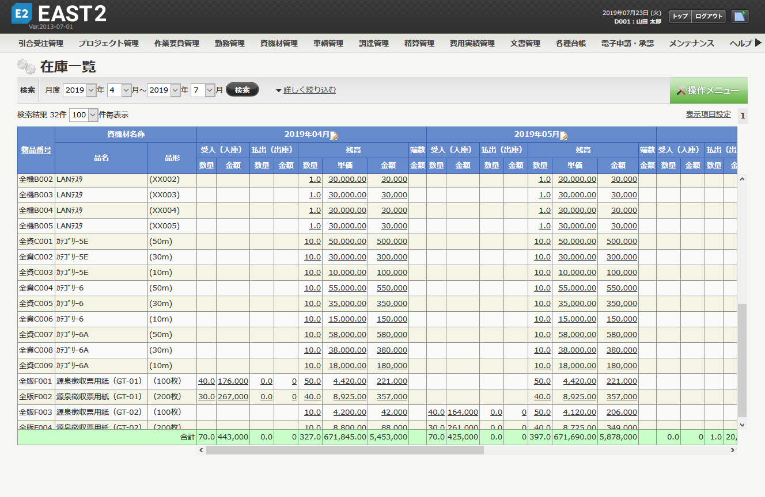The height and width of the screenshot is (497, 765).
Task: Click 4,120.00 May unit price for 全販F003
Action: pos(580,412)
